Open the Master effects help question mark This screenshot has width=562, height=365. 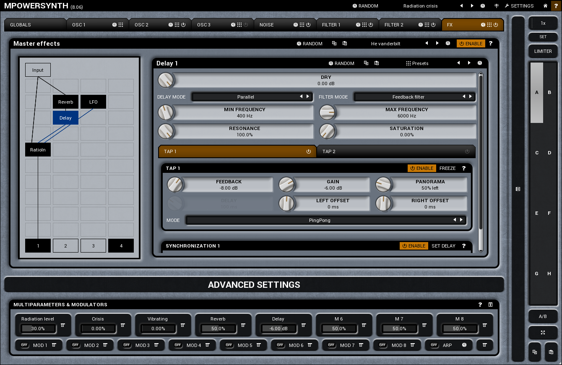click(491, 44)
